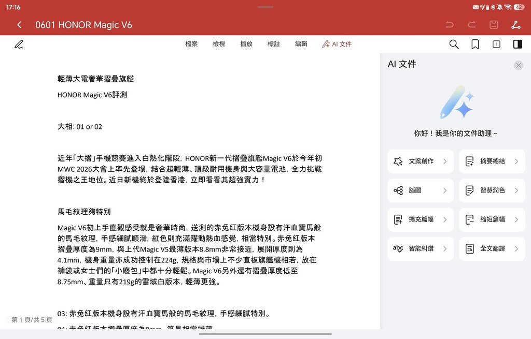Click the document title 0601 HONOR Magic V6
This screenshot has height=339, width=531.
(83, 25)
